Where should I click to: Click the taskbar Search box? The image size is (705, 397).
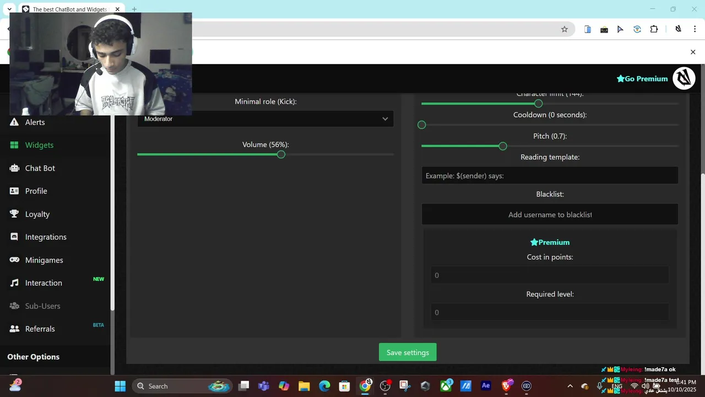tap(182, 386)
